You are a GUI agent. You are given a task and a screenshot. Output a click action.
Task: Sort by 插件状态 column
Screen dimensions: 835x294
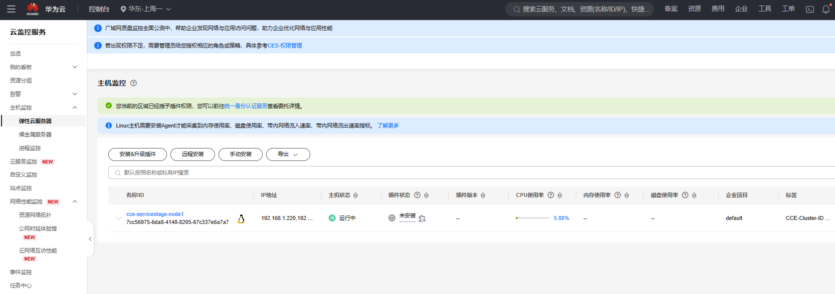426,195
